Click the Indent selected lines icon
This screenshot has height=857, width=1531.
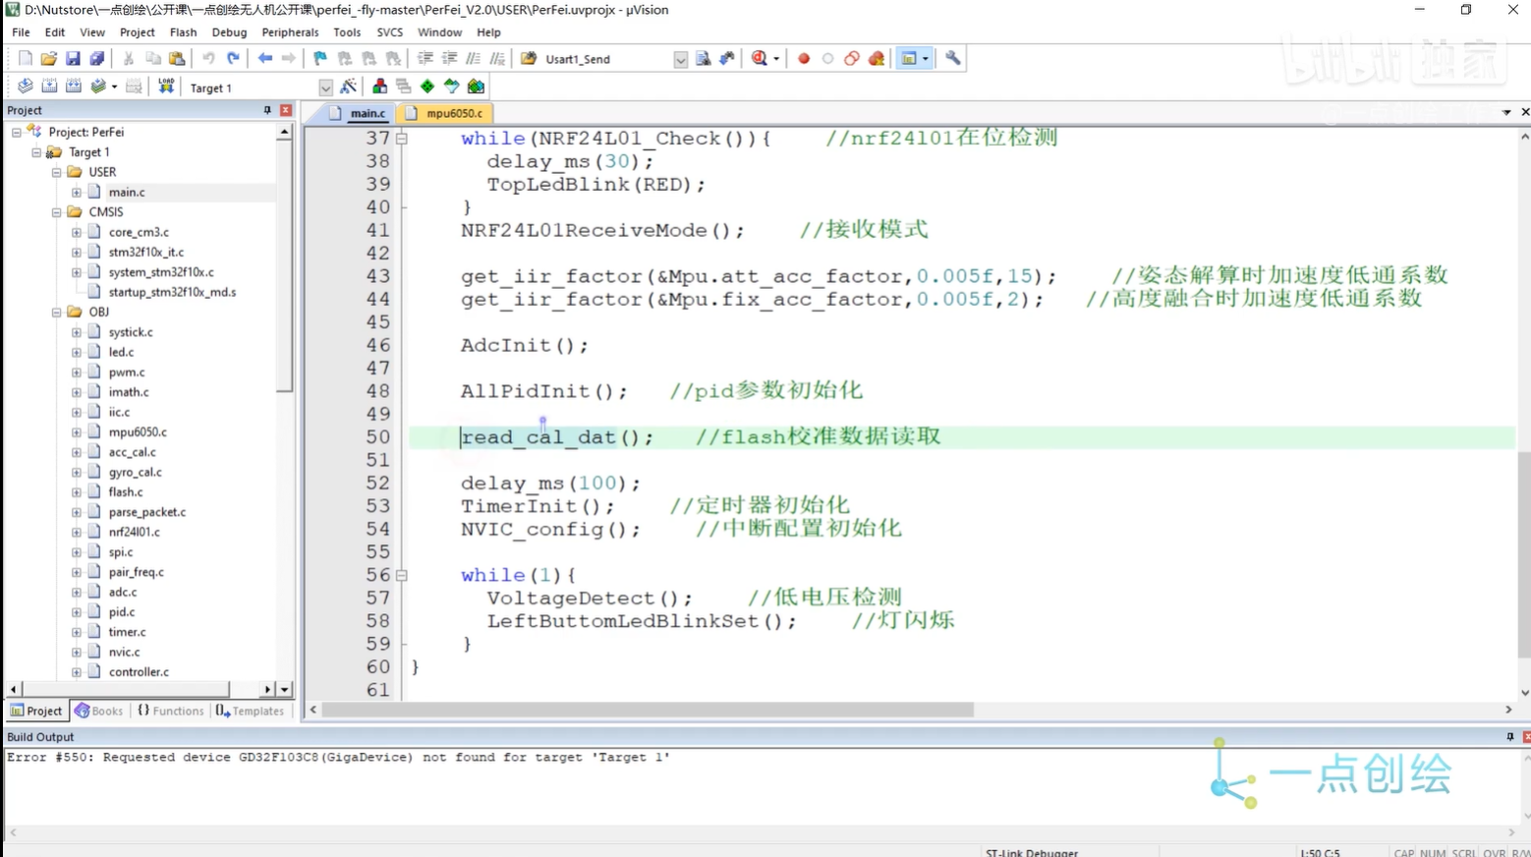tap(425, 59)
